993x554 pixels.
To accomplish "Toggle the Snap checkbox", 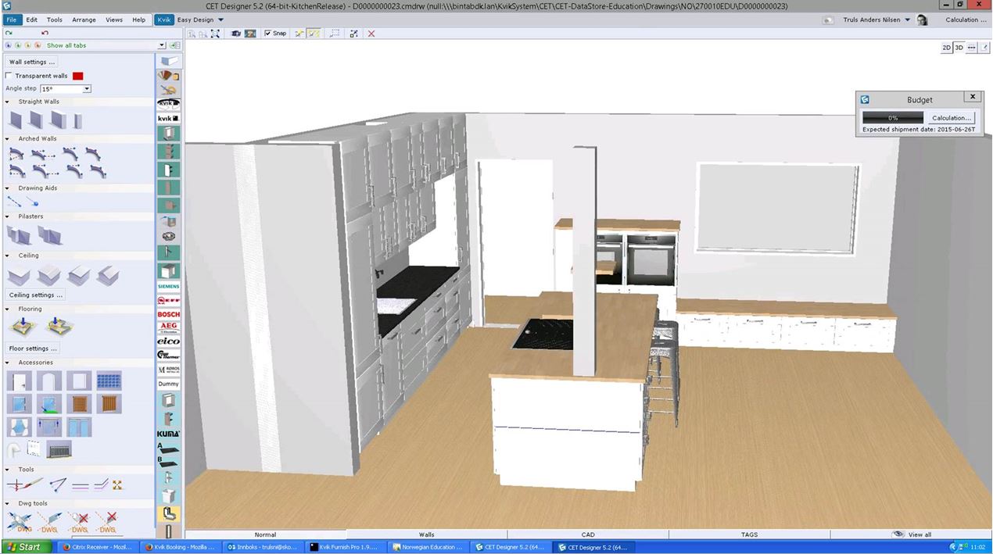I will (268, 34).
